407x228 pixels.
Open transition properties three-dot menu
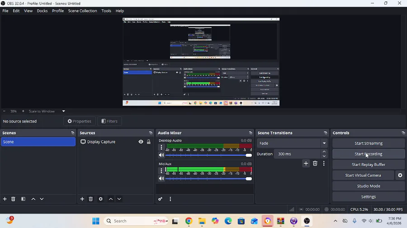[324, 164]
